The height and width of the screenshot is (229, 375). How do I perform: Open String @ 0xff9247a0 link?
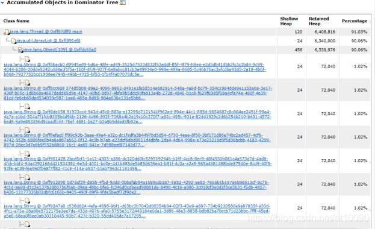point(137,211)
